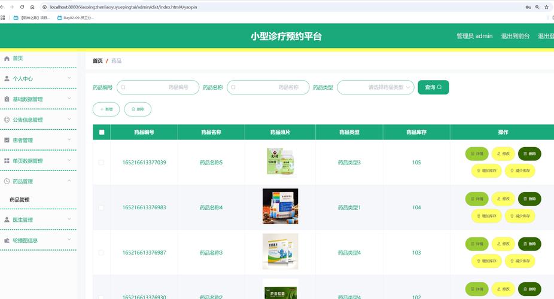Click 增加库存 for 药品名称5
This screenshot has width=554, height=299.
[486, 170]
